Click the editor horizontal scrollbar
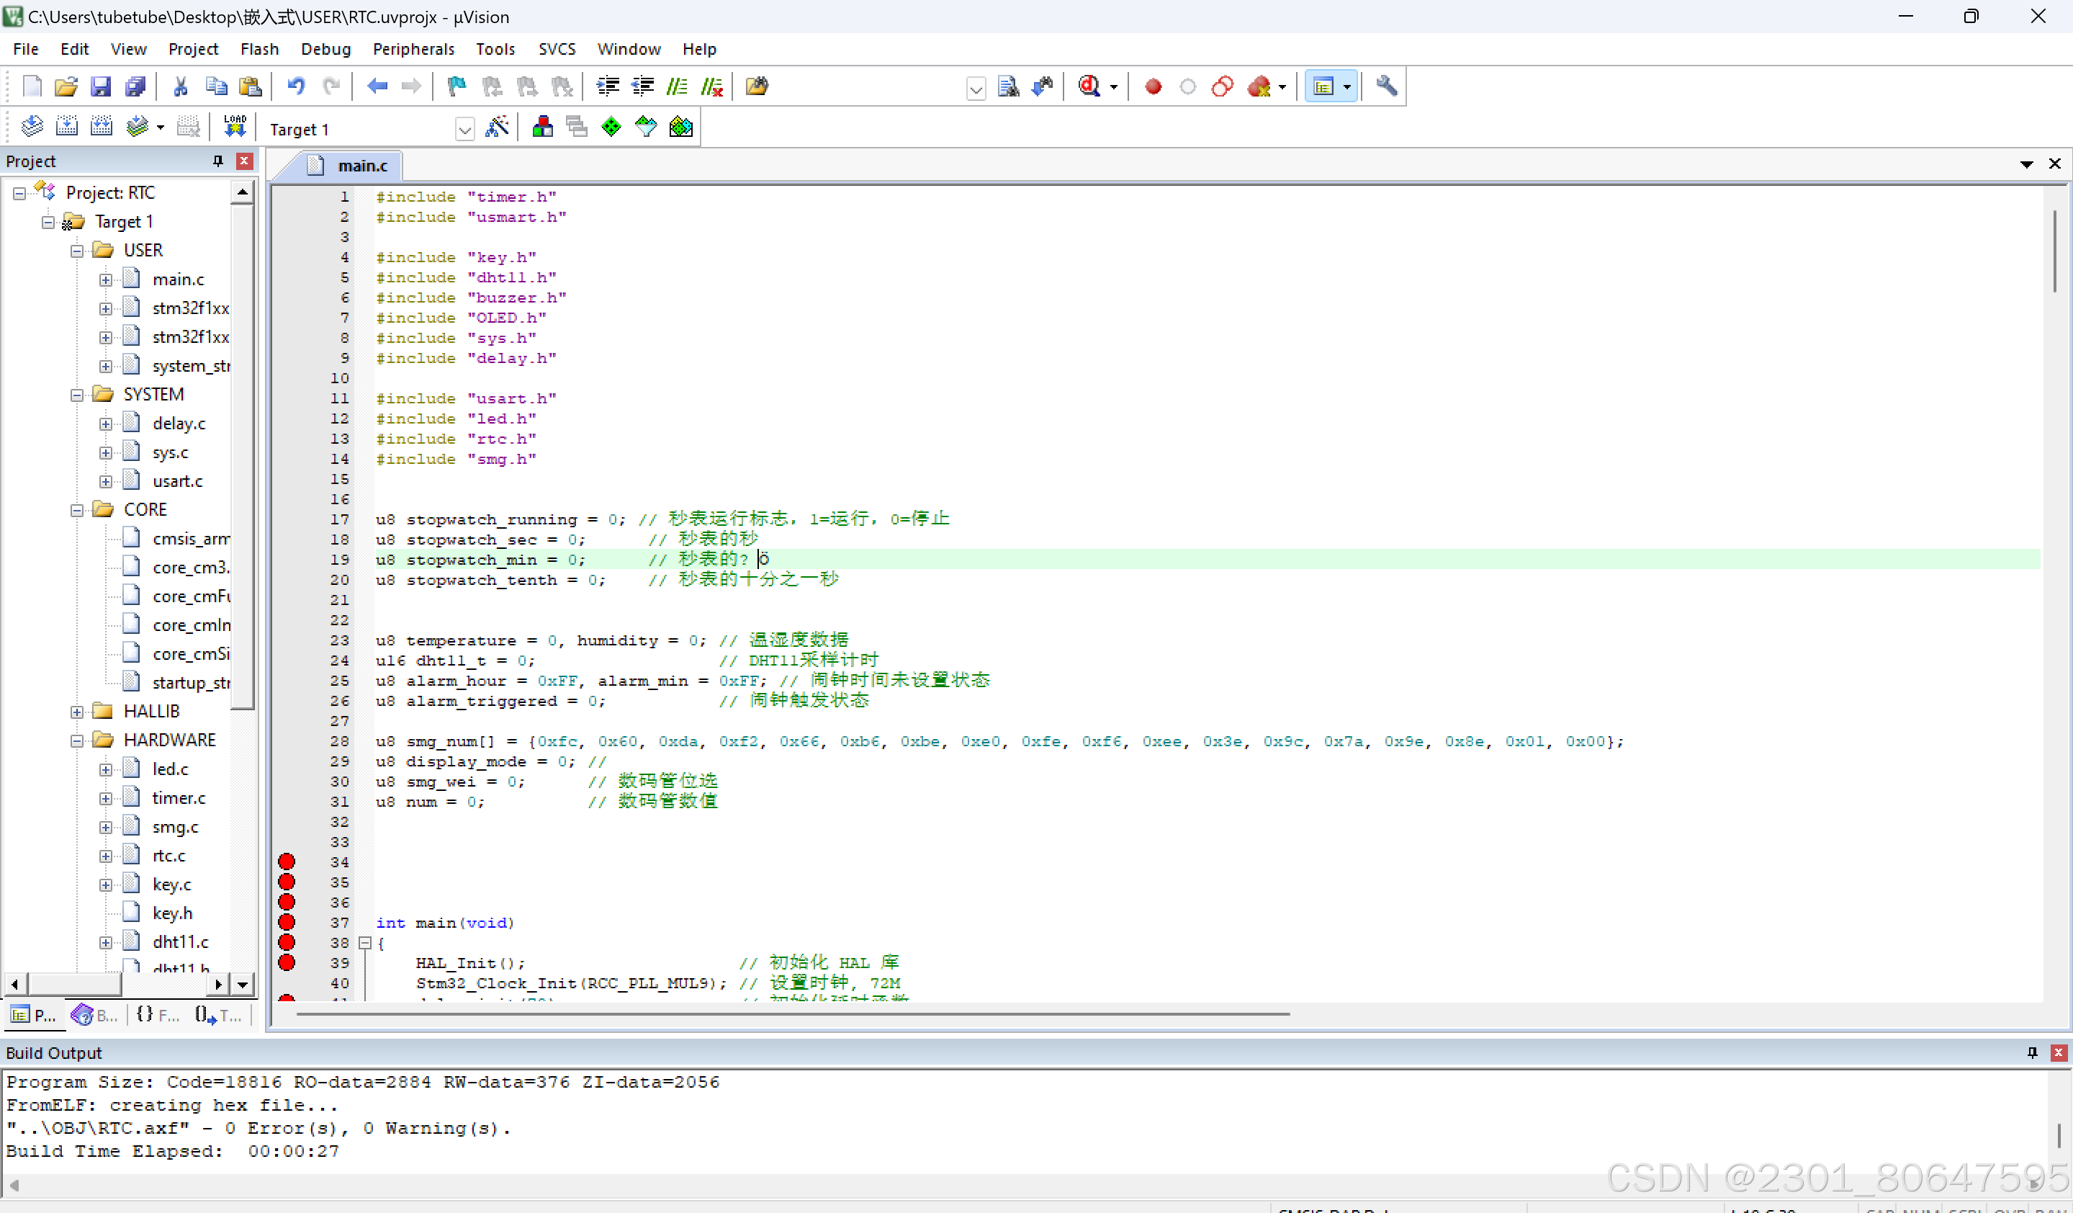 tap(791, 1014)
